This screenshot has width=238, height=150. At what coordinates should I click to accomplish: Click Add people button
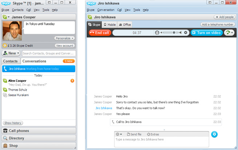[x=225, y=17]
